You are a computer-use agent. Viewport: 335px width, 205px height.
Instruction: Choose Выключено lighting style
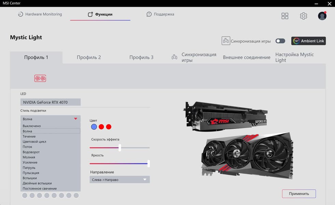pos(51,126)
